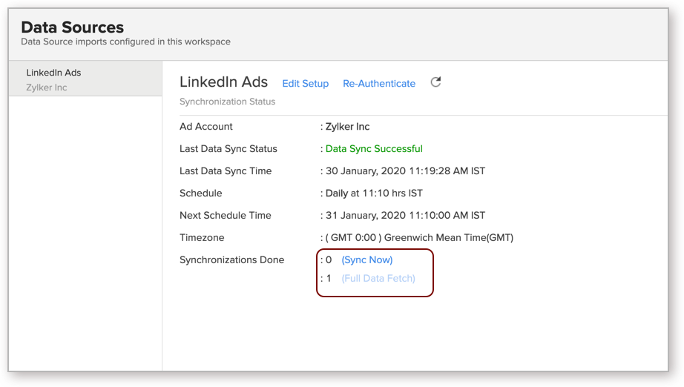Click the Sync Now link
Screen dimensions: 684x387
coord(367,259)
